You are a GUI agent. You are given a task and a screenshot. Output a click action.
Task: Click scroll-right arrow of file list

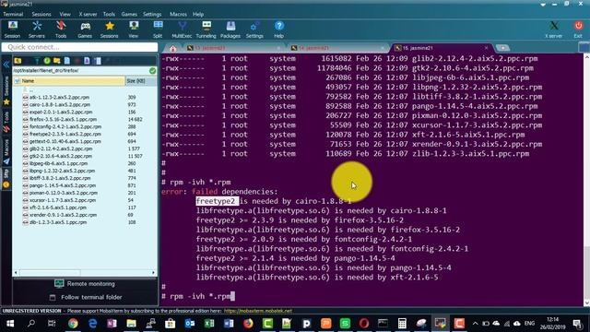pos(153,273)
